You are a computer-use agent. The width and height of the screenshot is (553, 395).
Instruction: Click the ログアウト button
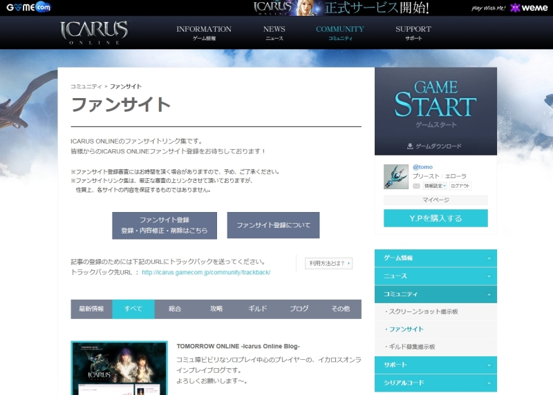(460, 186)
